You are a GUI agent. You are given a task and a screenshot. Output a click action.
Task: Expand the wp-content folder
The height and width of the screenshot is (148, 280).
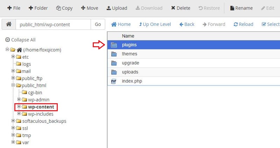[19, 106]
